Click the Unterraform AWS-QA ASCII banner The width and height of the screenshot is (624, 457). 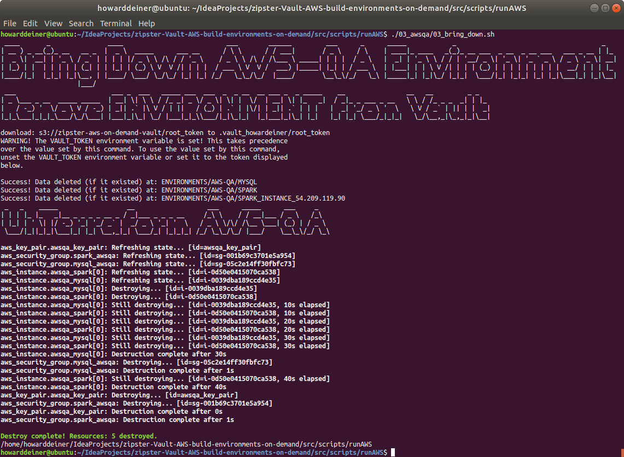click(165, 221)
